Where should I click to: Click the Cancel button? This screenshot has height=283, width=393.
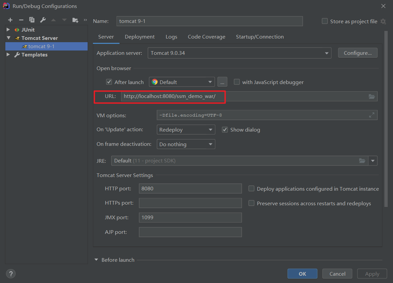pyautogui.click(x=337, y=274)
